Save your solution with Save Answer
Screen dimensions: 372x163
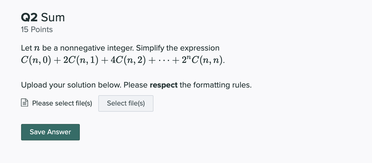click(x=50, y=132)
